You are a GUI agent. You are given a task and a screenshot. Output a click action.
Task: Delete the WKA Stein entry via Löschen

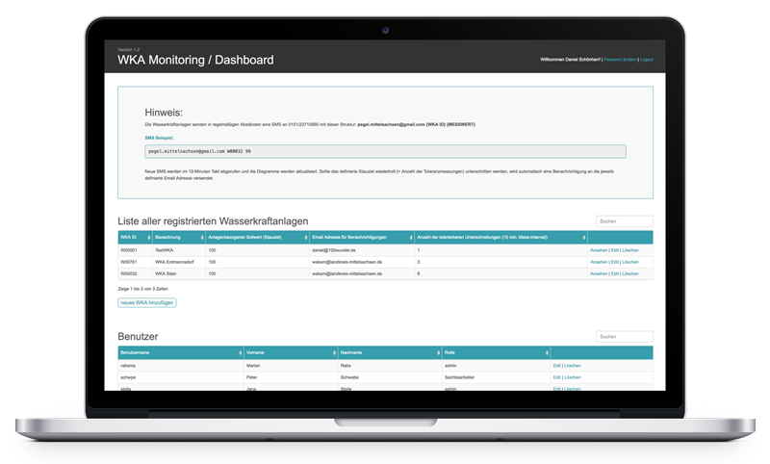pyautogui.click(x=629, y=273)
